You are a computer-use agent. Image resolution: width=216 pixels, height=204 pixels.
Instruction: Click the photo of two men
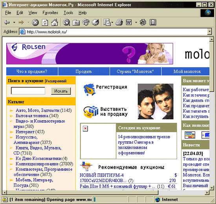point(156,101)
